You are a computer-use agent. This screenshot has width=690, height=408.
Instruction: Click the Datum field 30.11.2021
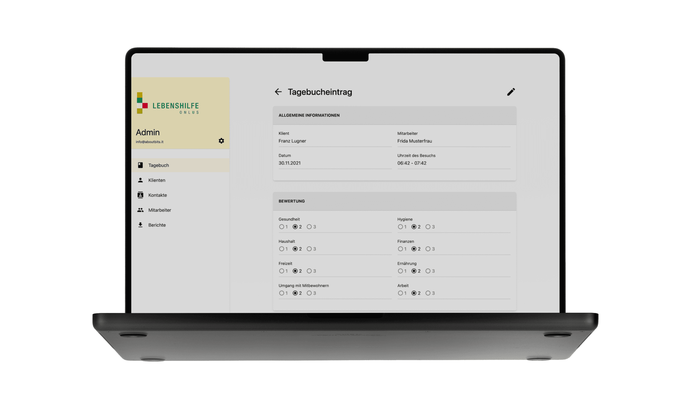[335, 161]
